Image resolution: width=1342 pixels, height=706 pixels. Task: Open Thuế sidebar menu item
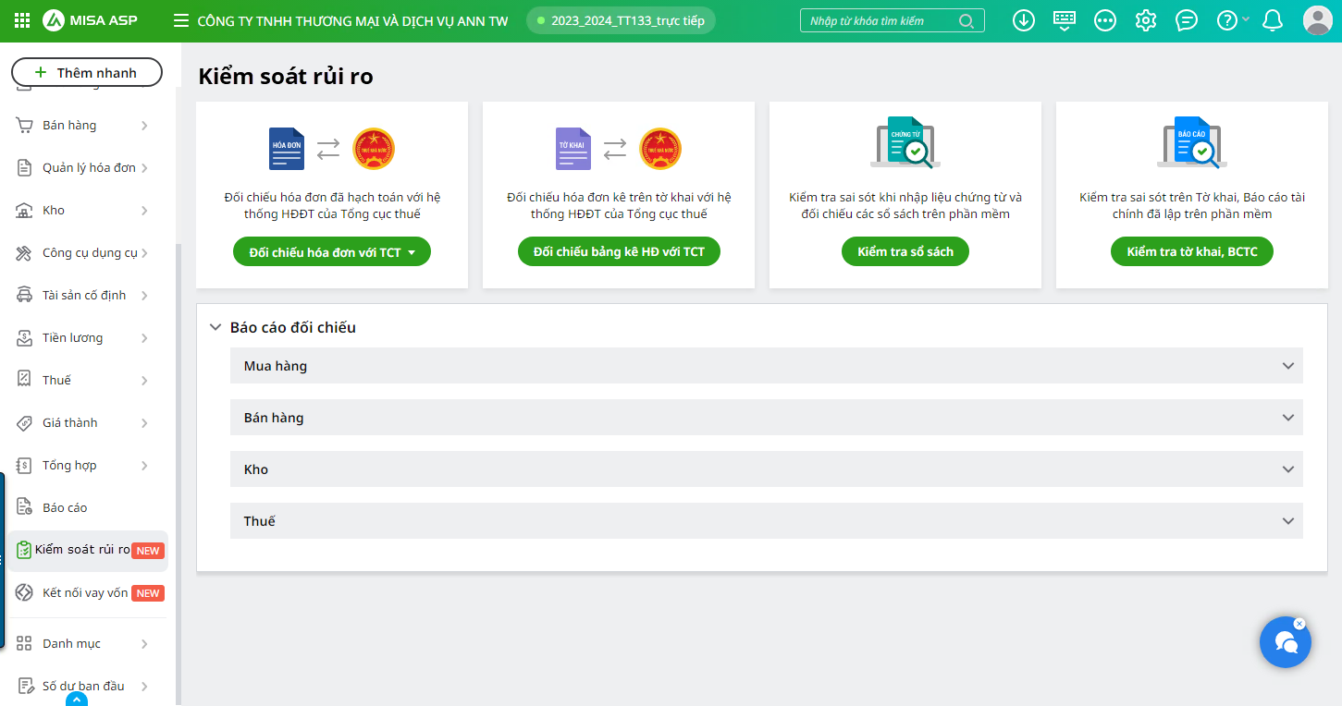tap(88, 380)
